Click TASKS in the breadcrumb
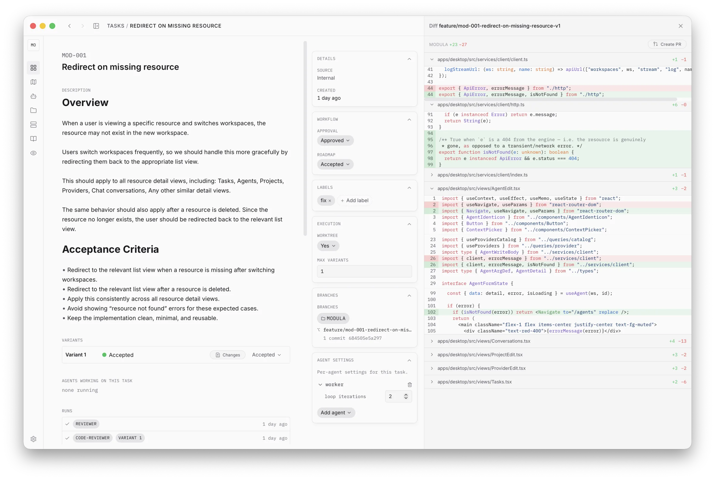This screenshot has height=480, width=715. click(115, 26)
